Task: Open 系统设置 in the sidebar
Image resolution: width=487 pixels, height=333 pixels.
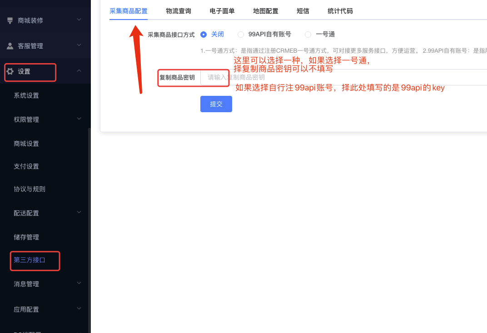Action: pyautogui.click(x=26, y=95)
